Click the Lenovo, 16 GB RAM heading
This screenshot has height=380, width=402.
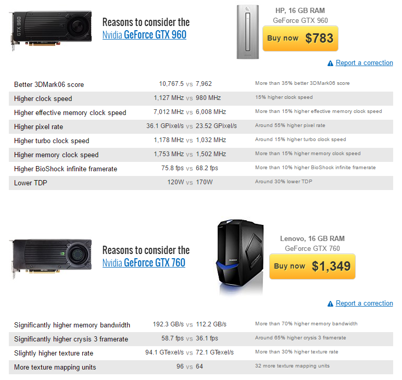tap(312, 239)
